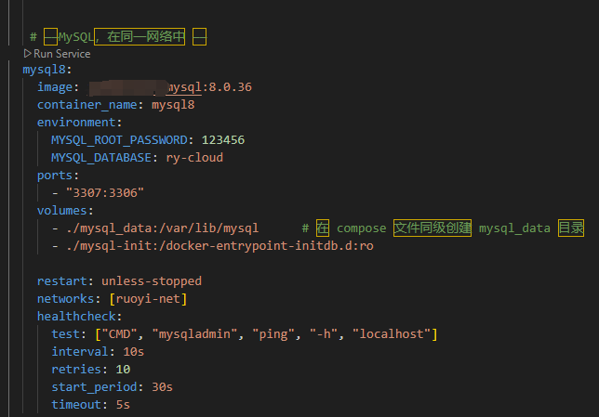This screenshot has height=417, width=599.
Task: Click the ports: key
Action: point(58,176)
